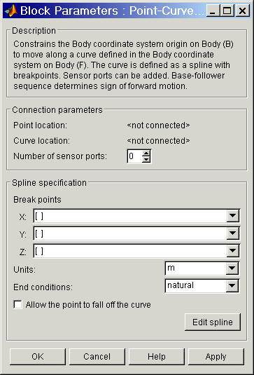
Task: Open the X break points dropdown arrow
Action: pos(232,216)
